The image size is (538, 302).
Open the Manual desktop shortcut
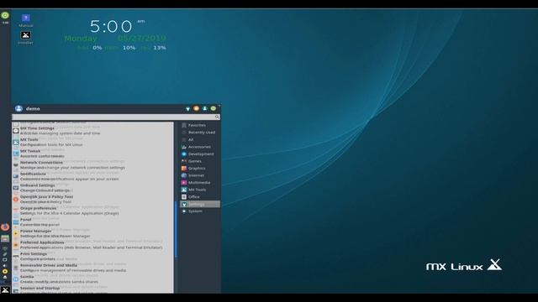pyautogui.click(x=26, y=20)
